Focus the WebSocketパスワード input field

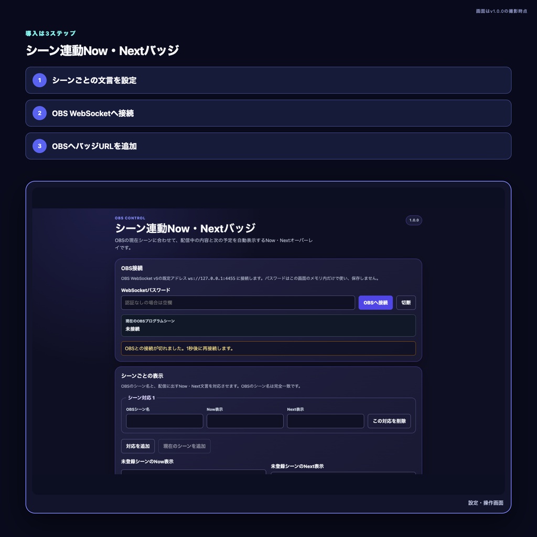pyautogui.click(x=238, y=303)
